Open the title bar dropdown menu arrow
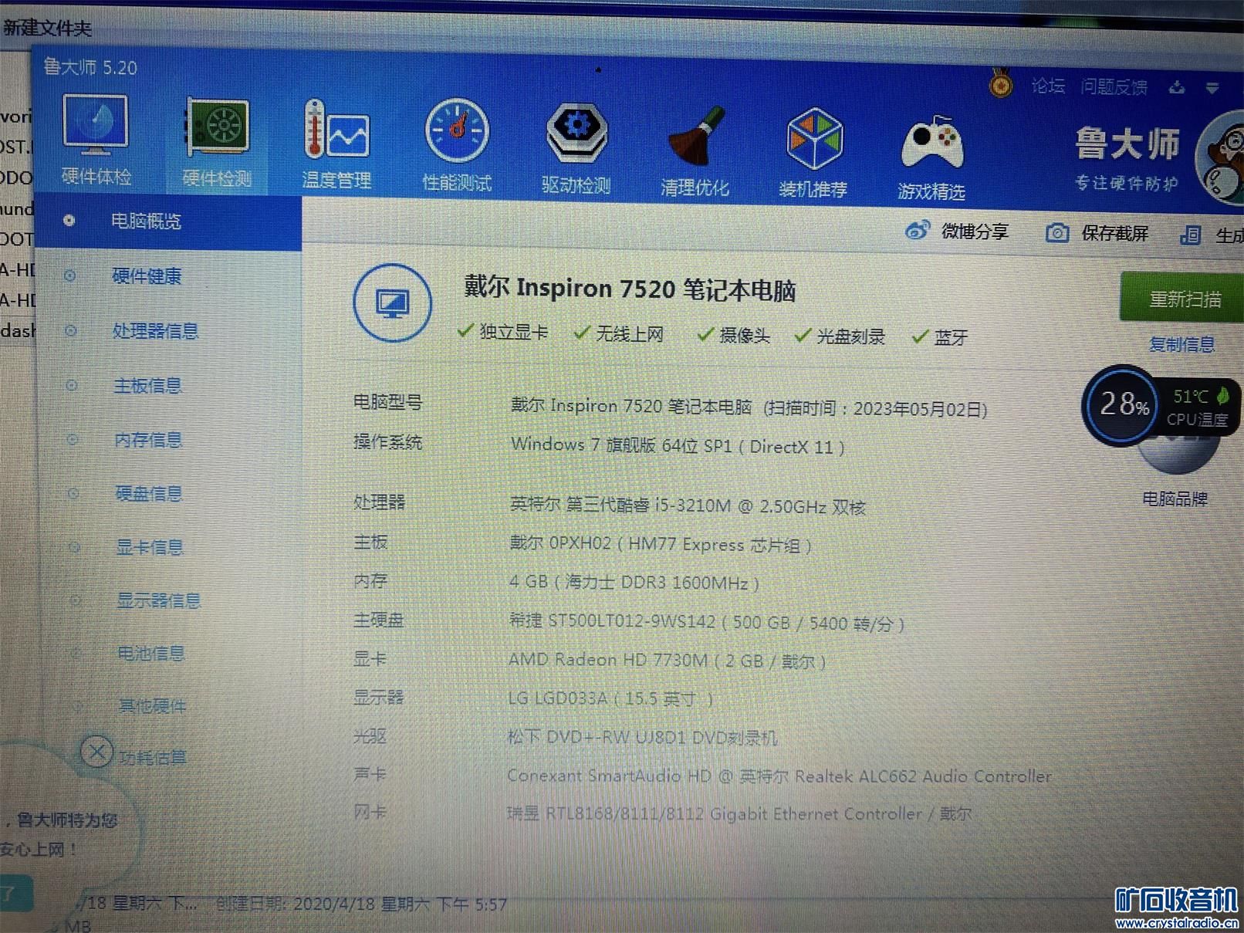1244x933 pixels. coord(1212,88)
